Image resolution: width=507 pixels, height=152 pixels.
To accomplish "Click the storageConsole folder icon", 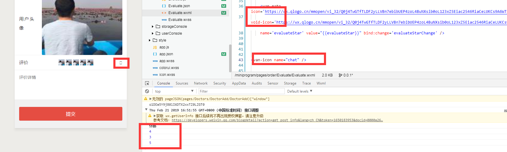I will (x=158, y=27).
